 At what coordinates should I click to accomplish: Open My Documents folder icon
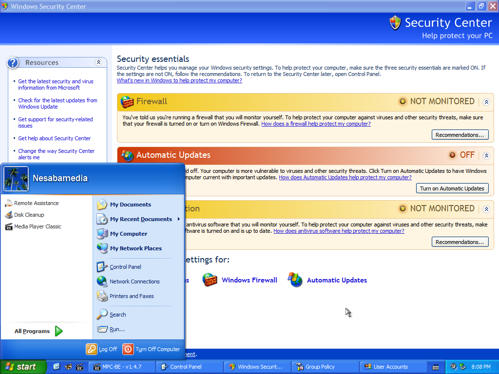(x=102, y=205)
